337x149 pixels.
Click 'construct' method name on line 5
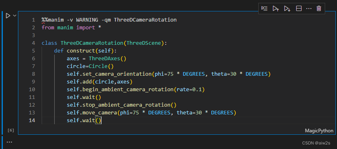[x=81, y=51]
